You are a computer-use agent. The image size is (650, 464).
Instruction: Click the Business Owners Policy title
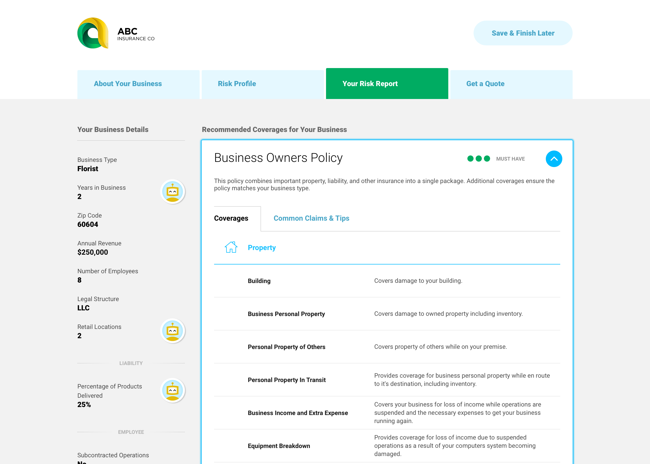[278, 158]
